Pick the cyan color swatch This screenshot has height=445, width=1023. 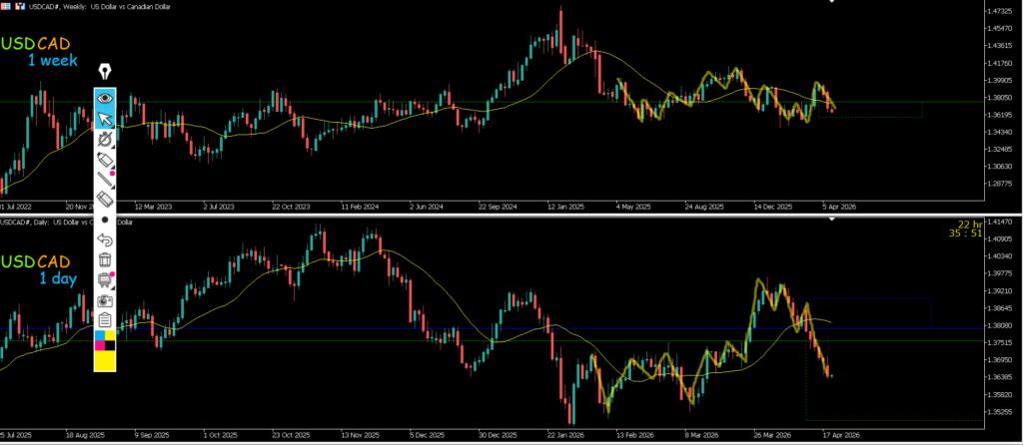[100, 335]
